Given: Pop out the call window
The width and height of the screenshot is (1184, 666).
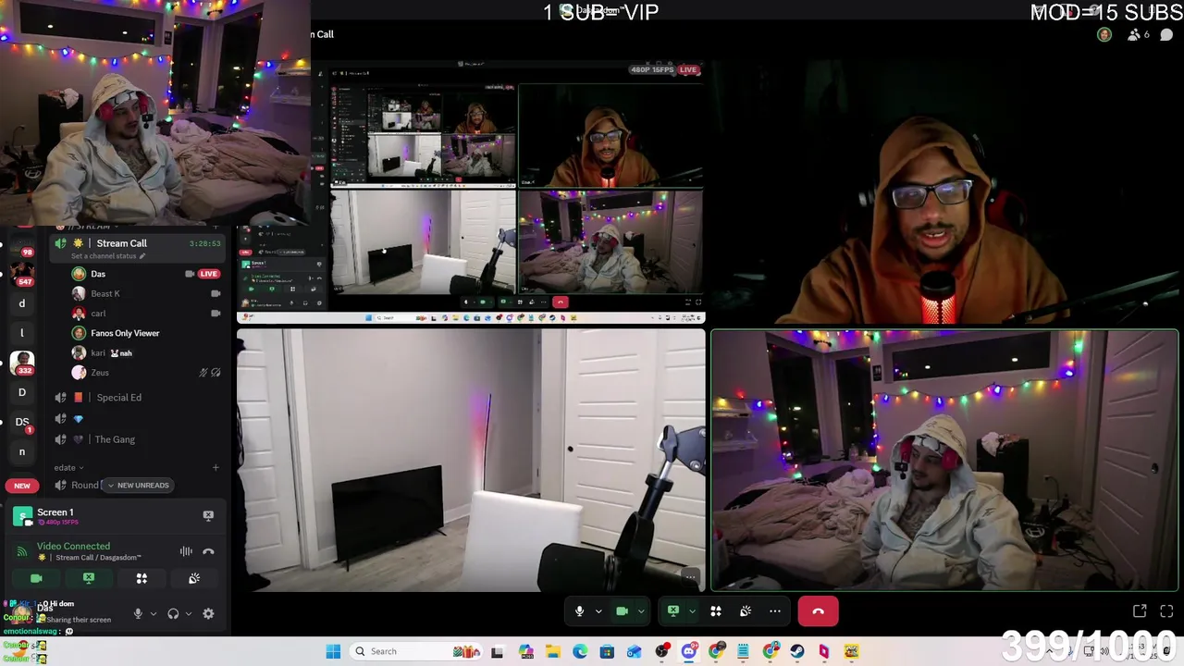Looking at the screenshot, I should click(1140, 611).
